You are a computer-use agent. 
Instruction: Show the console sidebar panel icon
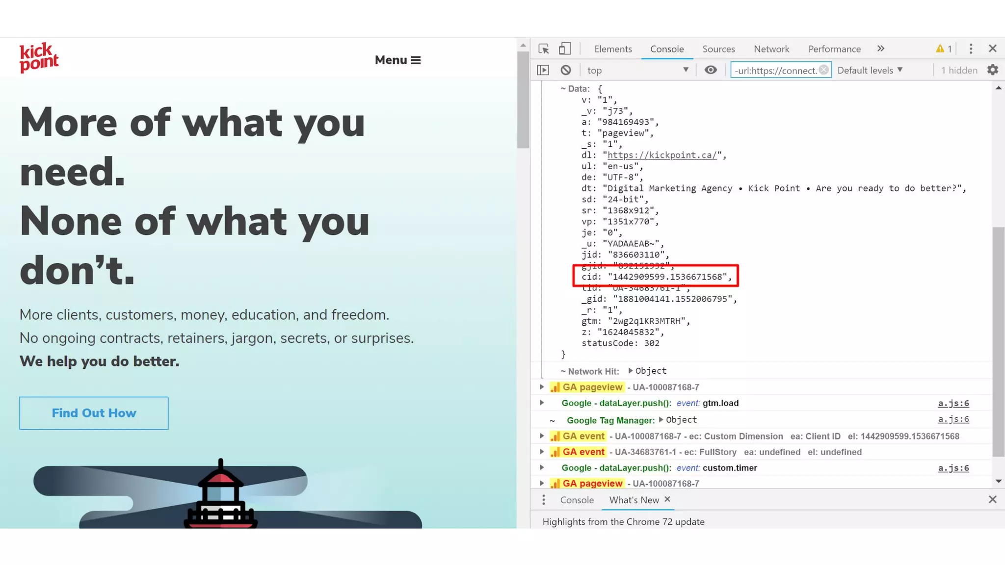(x=543, y=70)
